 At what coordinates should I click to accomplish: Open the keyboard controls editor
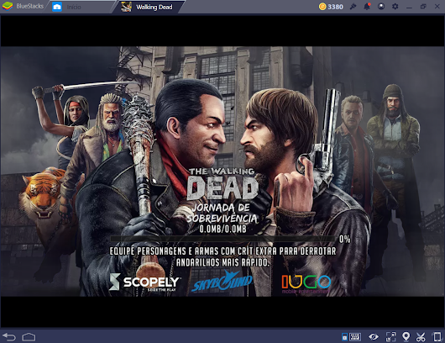(355, 337)
